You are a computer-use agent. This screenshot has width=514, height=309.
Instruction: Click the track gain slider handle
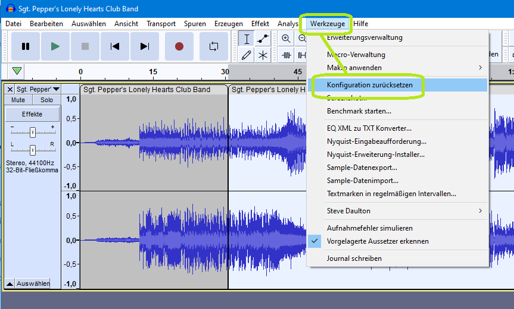[32, 133]
